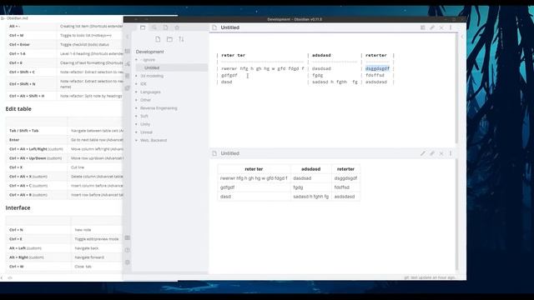This screenshot has height=300, width=534.
Task: Click the file explorer folder tab icon
Action: 143,27
